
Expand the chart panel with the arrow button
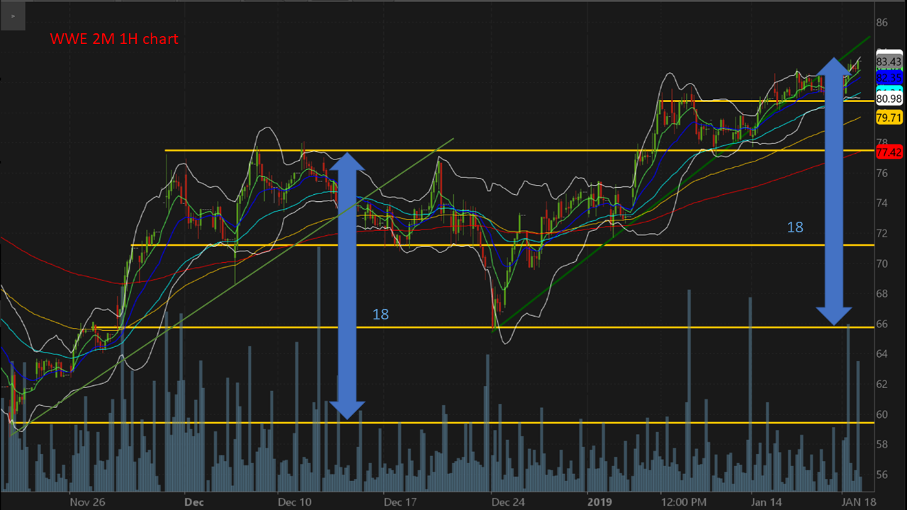(13, 16)
